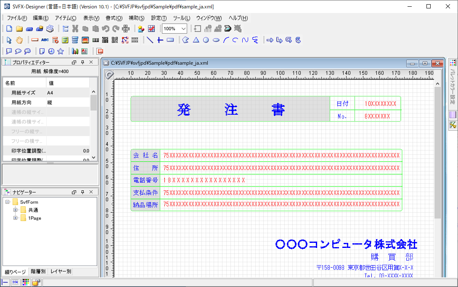Open the パレット カラー設定 side panel

pos(453,87)
